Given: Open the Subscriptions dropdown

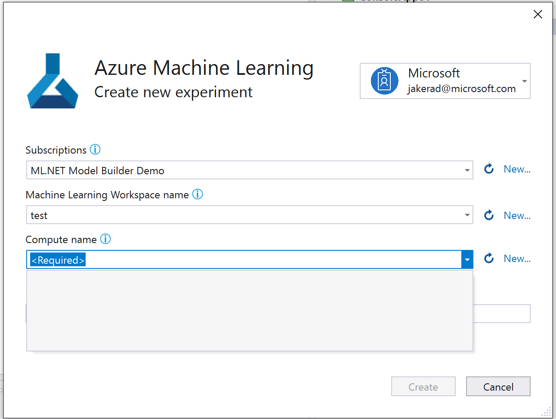Looking at the screenshot, I should click(467, 170).
